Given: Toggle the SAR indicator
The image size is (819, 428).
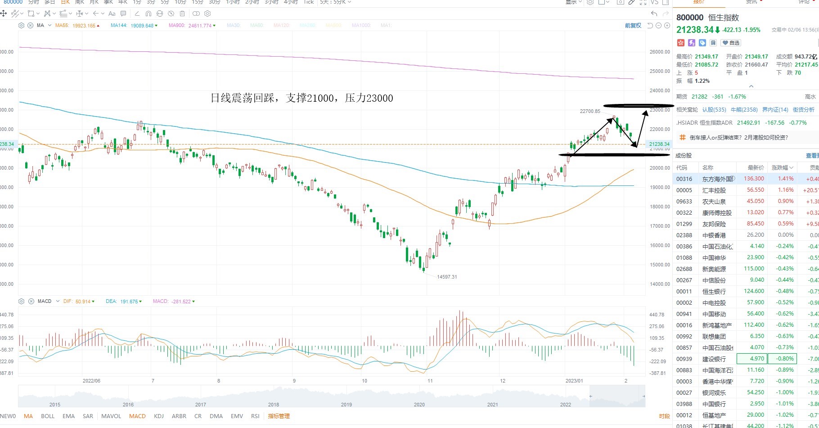Looking at the screenshot, I should [x=88, y=416].
